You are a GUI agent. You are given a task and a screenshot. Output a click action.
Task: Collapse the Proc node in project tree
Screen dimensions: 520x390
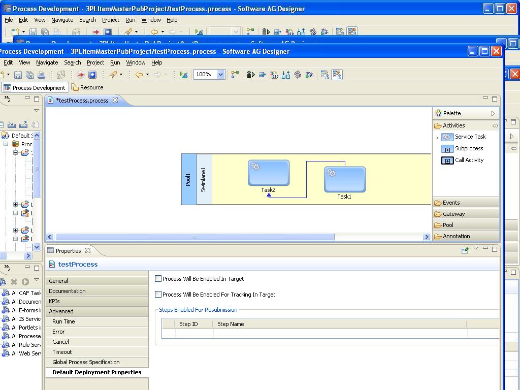coord(6,144)
